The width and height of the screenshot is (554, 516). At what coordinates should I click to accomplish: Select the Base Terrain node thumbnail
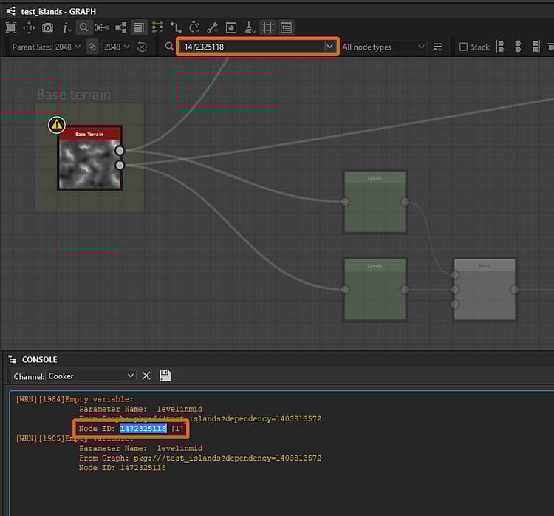click(x=87, y=163)
